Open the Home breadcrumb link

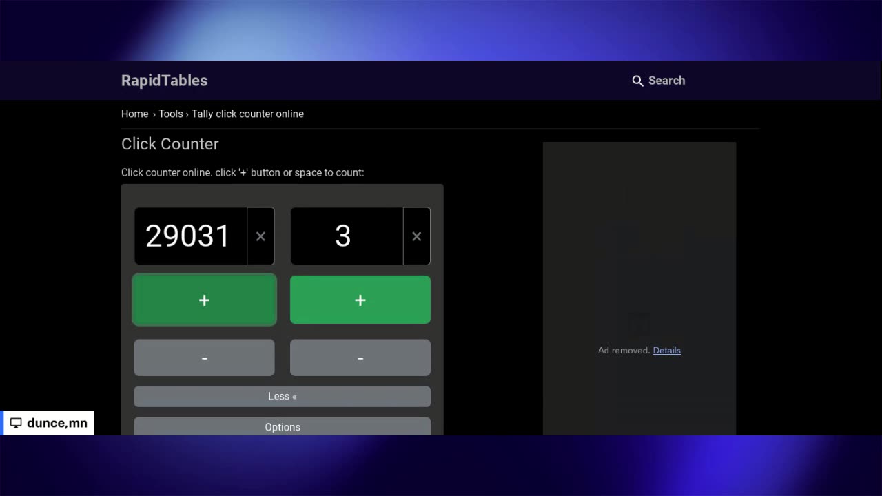[134, 114]
